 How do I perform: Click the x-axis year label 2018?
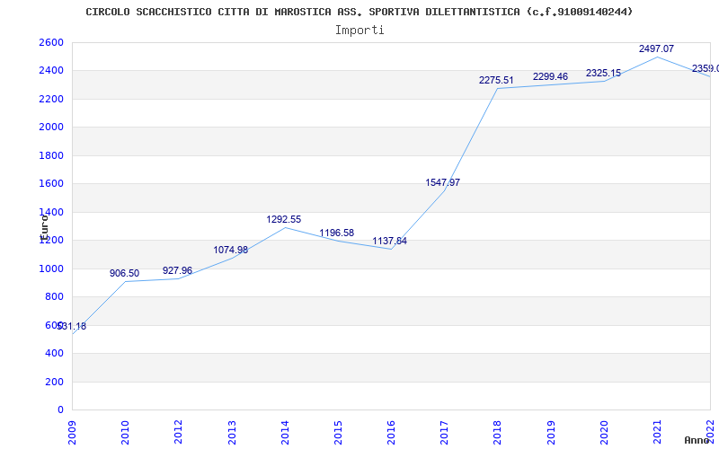(498, 433)
